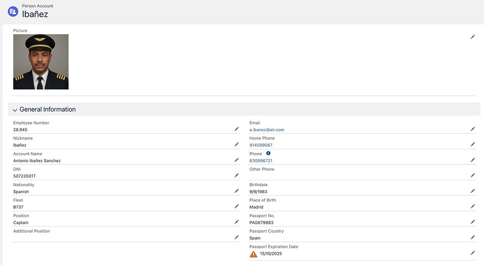This screenshot has height=265, width=484.
Task: Collapse the General Information section chevron
Action: (15, 110)
